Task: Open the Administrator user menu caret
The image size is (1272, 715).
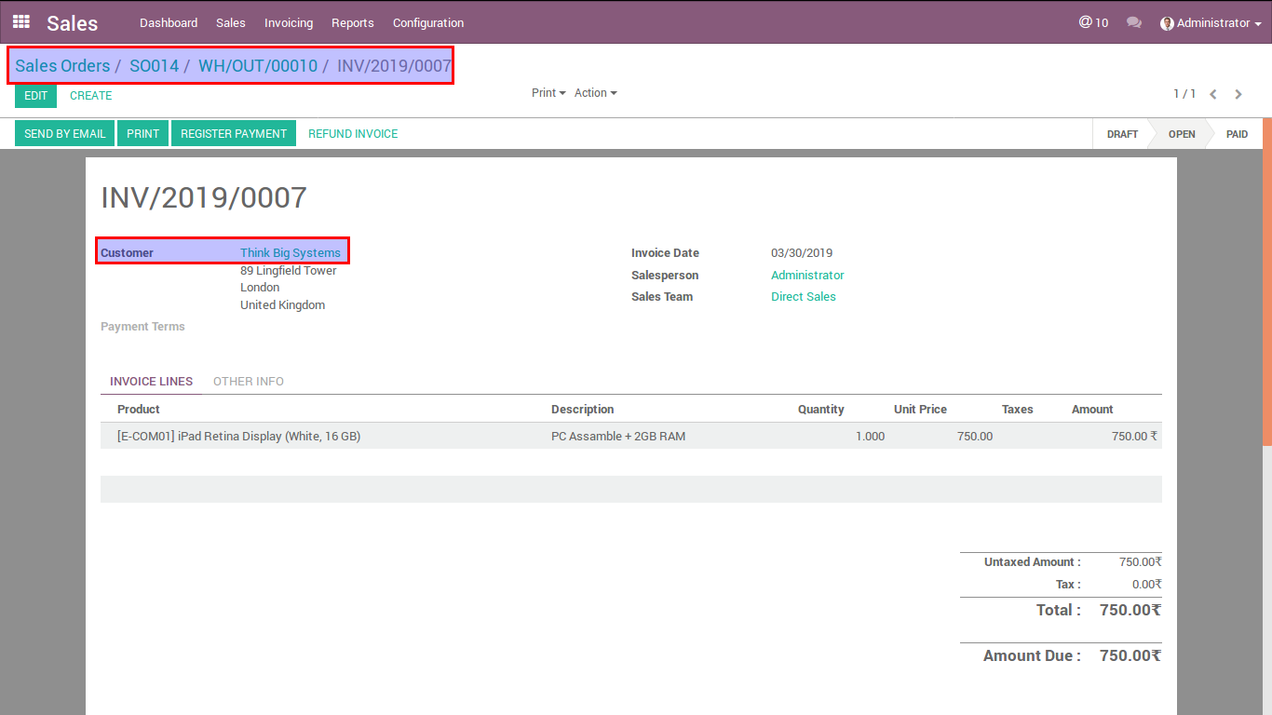Action: [1258, 24]
